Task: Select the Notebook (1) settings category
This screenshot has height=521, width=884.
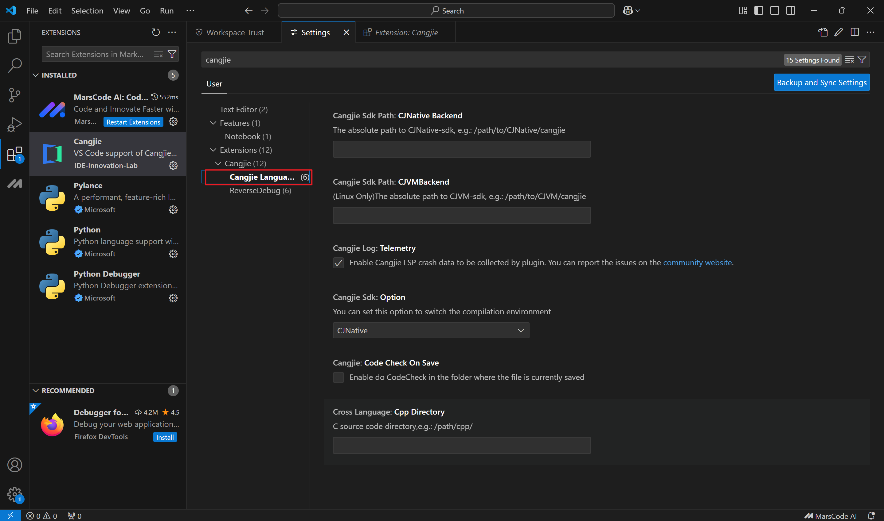Action: point(248,136)
